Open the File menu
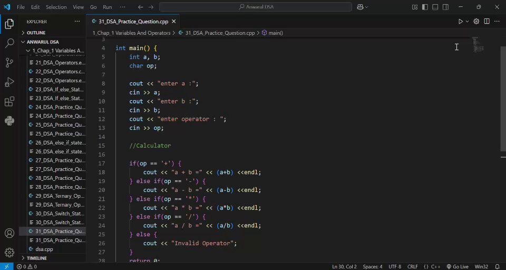 [x=21, y=7]
